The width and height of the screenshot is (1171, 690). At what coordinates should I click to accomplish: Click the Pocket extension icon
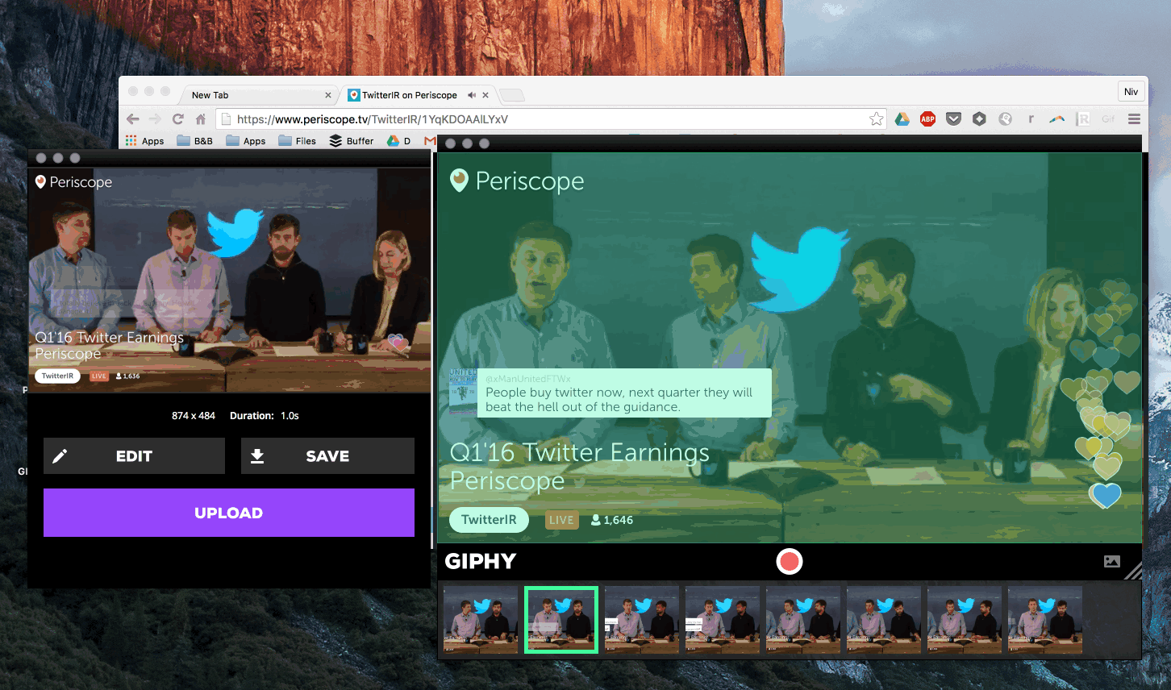954,119
